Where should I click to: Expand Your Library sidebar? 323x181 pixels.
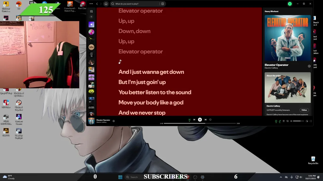[x=91, y=11]
